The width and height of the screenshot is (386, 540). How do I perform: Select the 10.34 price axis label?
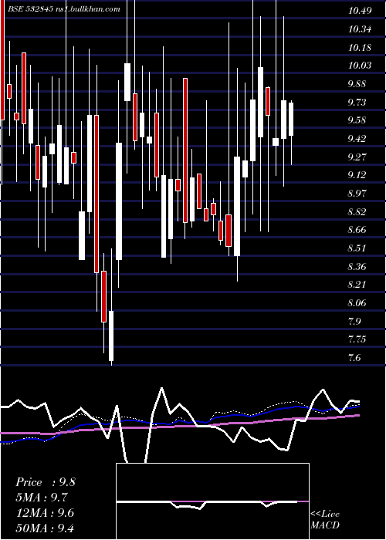coord(360,29)
